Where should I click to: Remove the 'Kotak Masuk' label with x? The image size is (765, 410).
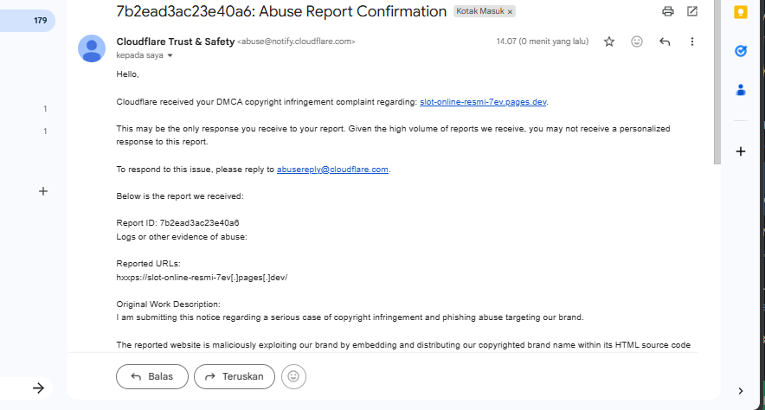(x=510, y=12)
